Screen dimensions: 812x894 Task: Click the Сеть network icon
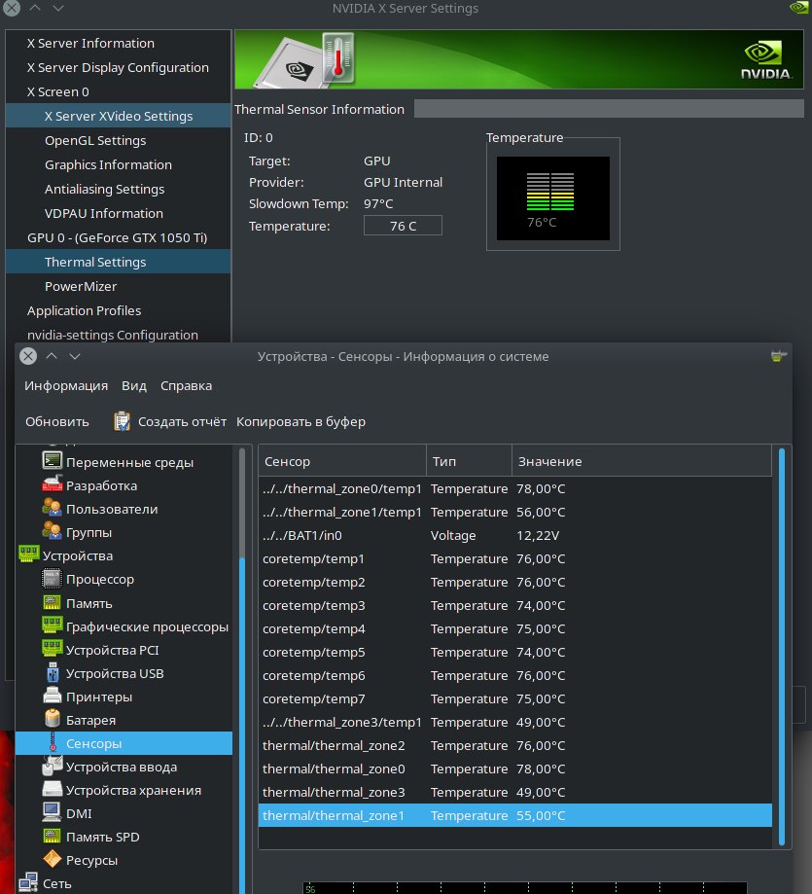(28, 882)
